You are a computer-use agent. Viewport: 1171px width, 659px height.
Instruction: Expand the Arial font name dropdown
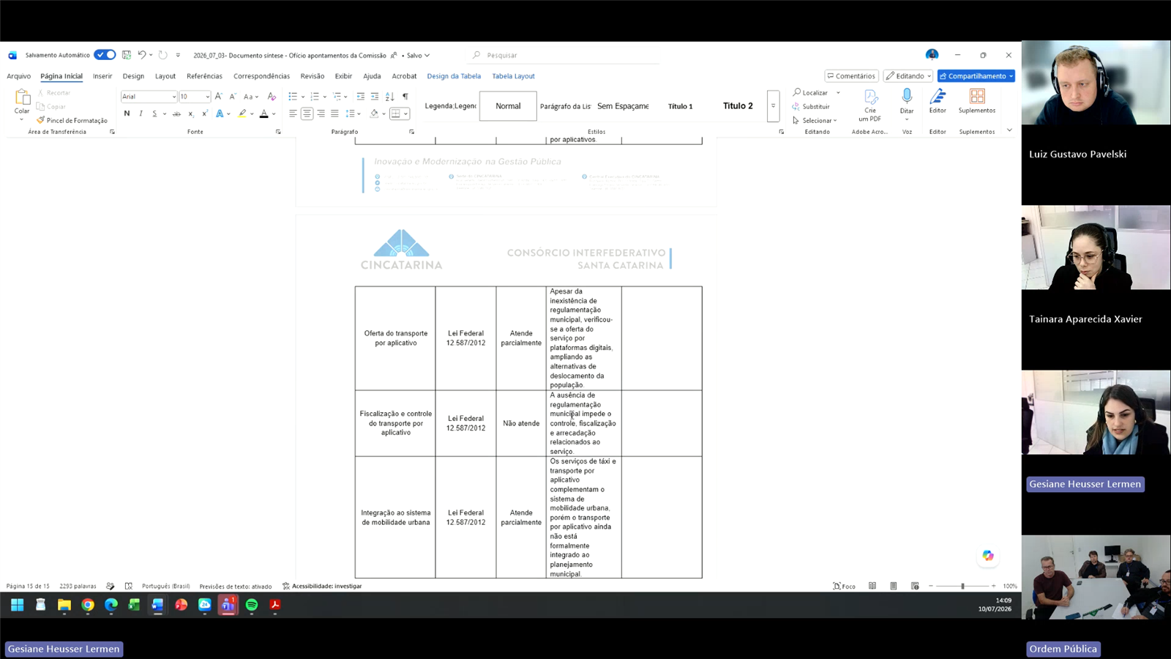173,97
